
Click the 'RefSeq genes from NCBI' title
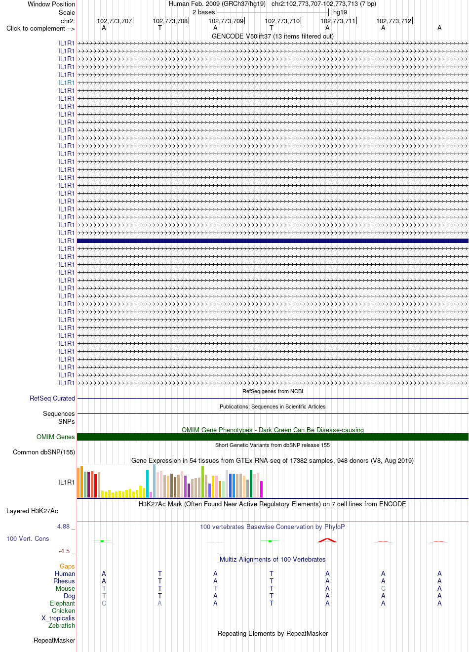pos(273,391)
